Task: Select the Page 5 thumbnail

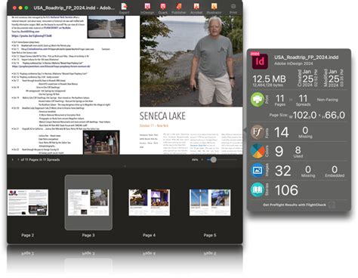Action: pos(210,202)
